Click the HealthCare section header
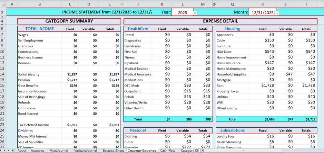This screenshot has height=153, width=324. [138, 29]
